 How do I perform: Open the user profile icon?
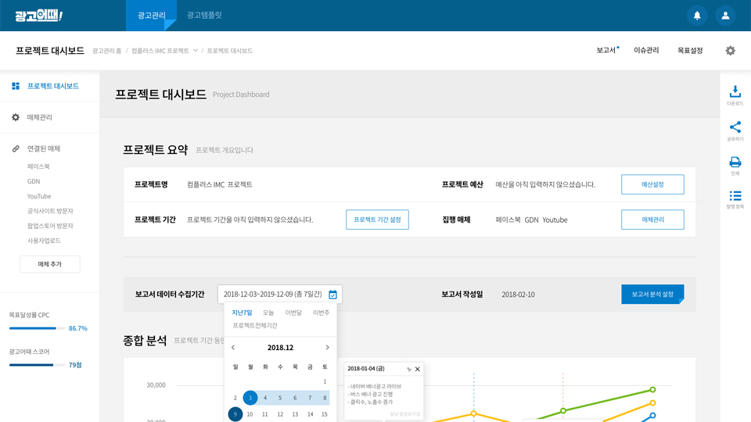pos(725,16)
